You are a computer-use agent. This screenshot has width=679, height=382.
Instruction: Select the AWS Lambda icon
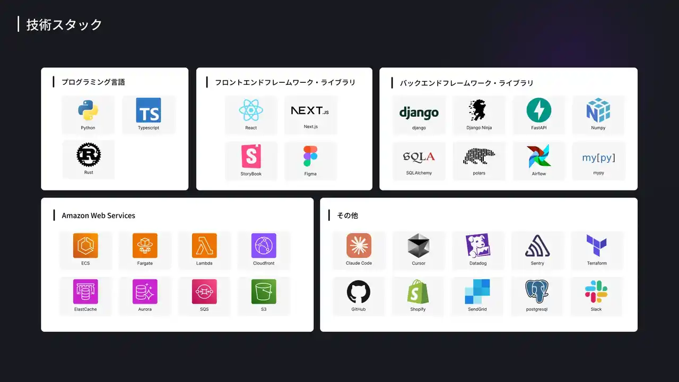204,246
